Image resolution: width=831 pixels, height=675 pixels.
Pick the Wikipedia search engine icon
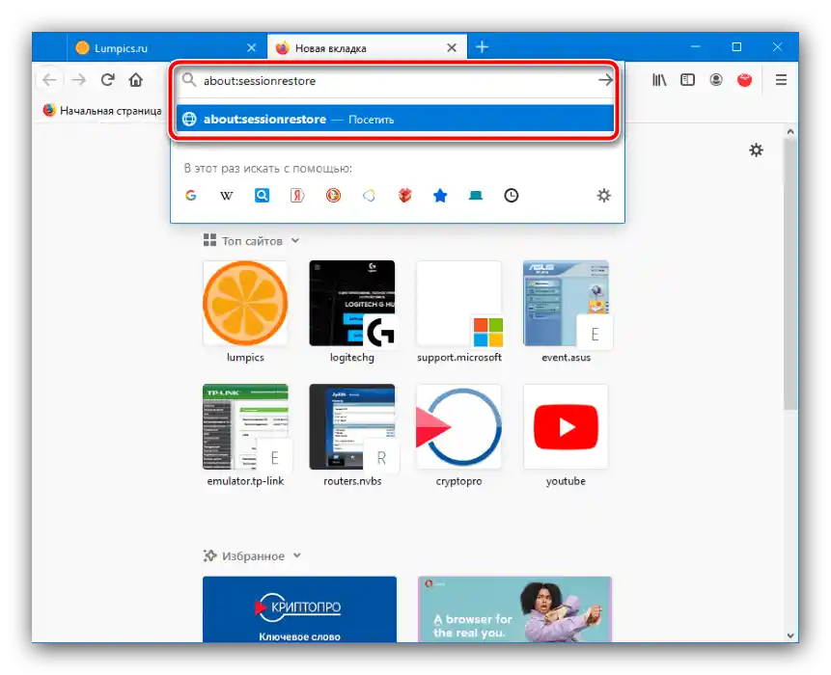[x=225, y=195]
